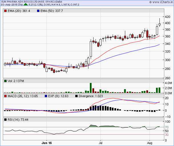
Task: Click the 340 price axis label
Action: [167, 44]
